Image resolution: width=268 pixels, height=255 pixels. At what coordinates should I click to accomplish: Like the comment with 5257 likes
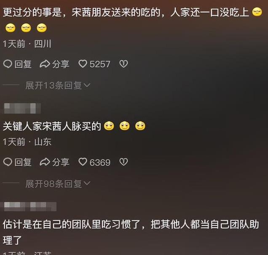[83, 64]
